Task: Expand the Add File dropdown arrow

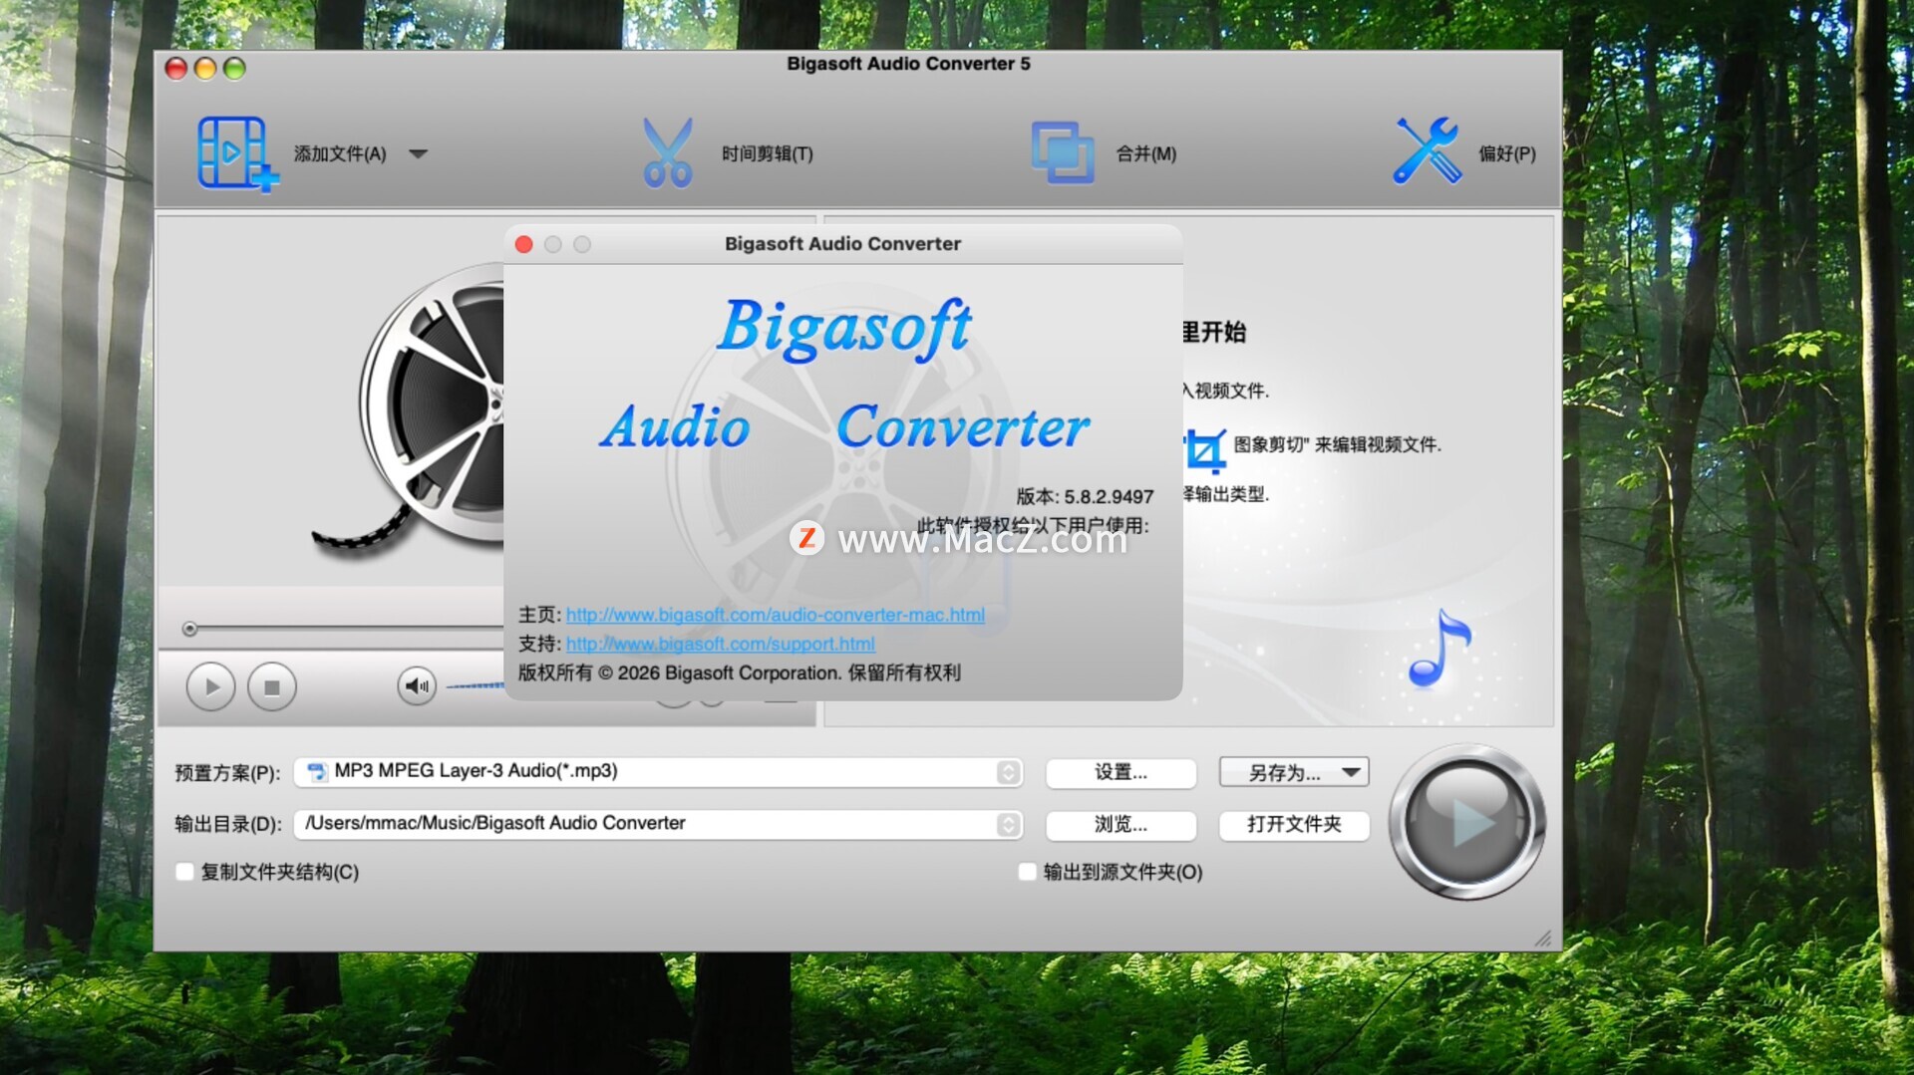Action: click(x=419, y=154)
